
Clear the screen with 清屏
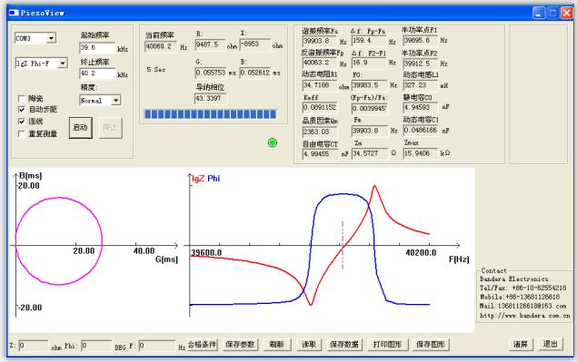click(x=521, y=345)
